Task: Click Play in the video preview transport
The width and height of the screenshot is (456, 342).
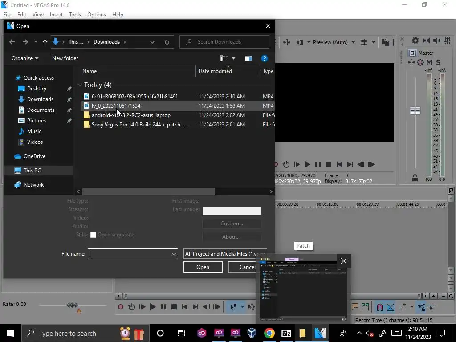Action: click(307, 165)
